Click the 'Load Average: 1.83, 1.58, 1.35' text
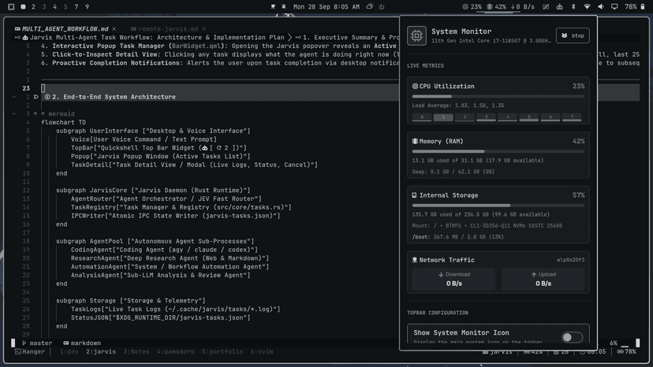 458,106
